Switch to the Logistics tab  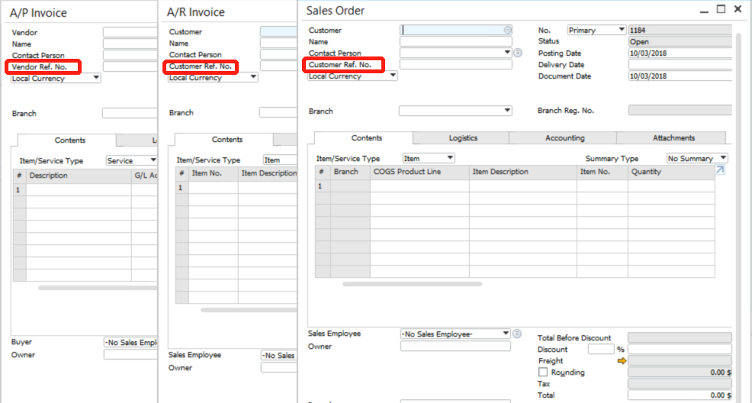click(x=462, y=138)
